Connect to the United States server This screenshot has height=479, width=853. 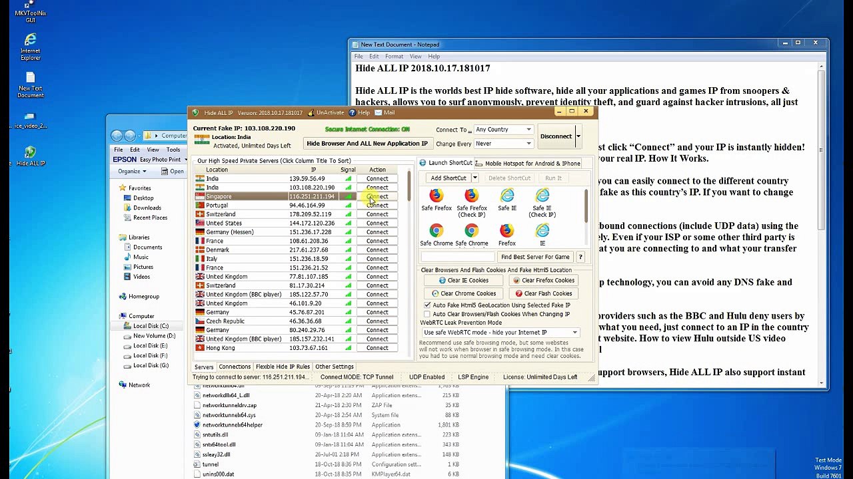377,224
